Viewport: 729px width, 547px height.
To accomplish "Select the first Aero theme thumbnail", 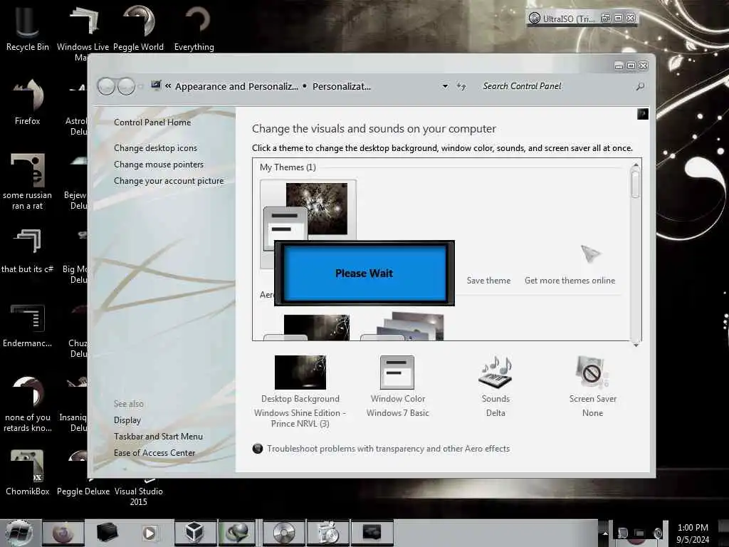I will click(x=308, y=328).
